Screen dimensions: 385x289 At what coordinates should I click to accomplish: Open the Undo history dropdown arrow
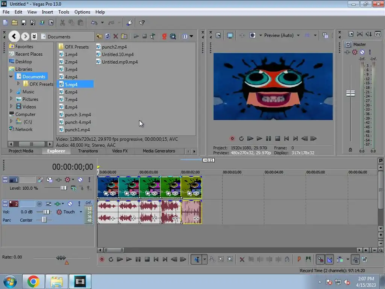(102, 23)
